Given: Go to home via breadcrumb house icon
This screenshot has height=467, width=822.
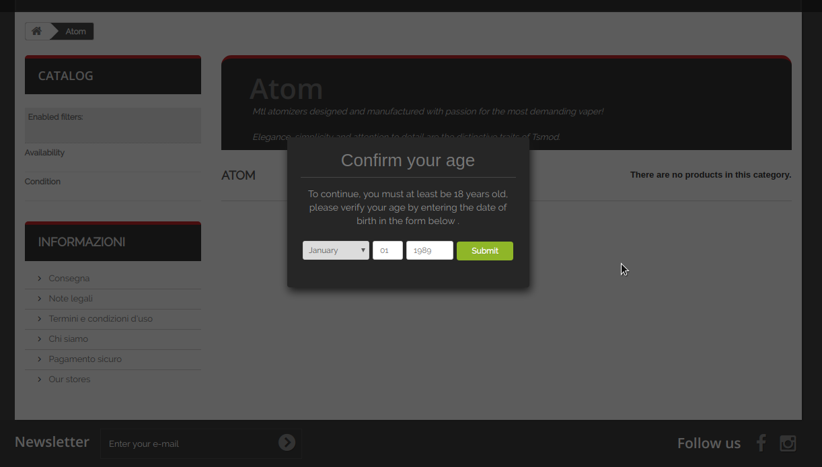Looking at the screenshot, I should pyautogui.click(x=37, y=31).
